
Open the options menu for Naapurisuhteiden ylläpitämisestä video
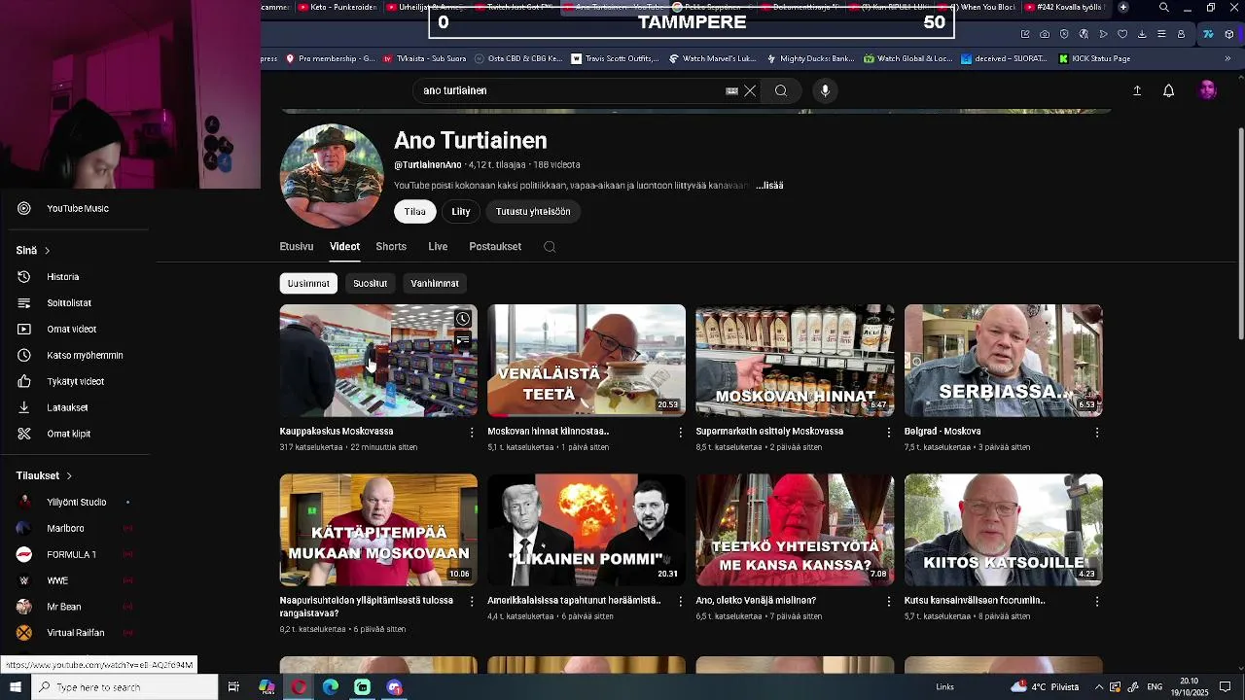click(472, 601)
